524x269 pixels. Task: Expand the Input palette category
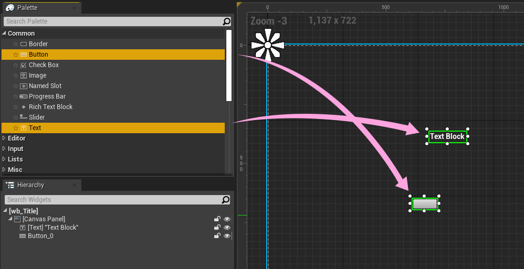click(x=4, y=149)
